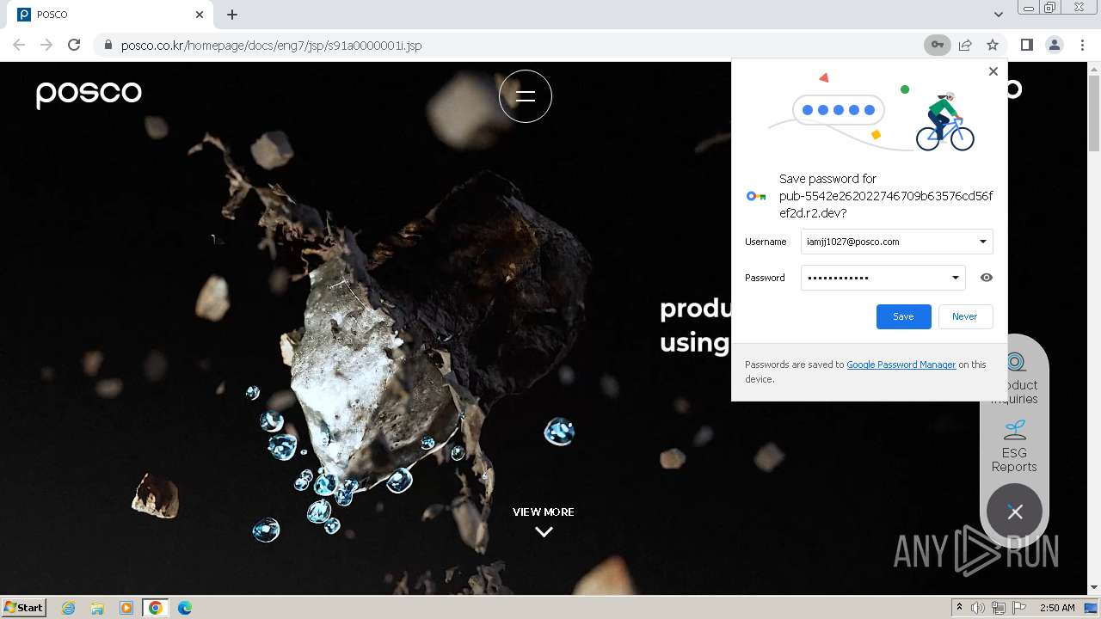Click the address bar URL
Image resolution: width=1101 pixels, height=619 pixels.
[x=271, y=45]
